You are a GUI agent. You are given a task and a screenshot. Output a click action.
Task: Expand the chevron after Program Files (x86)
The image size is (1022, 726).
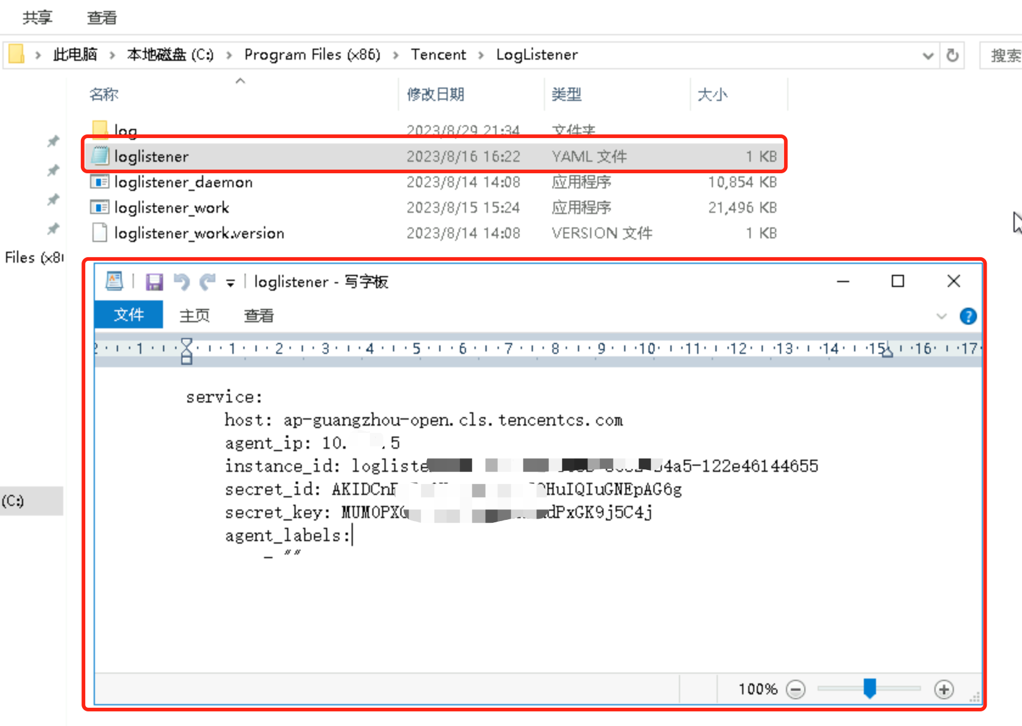396,55
